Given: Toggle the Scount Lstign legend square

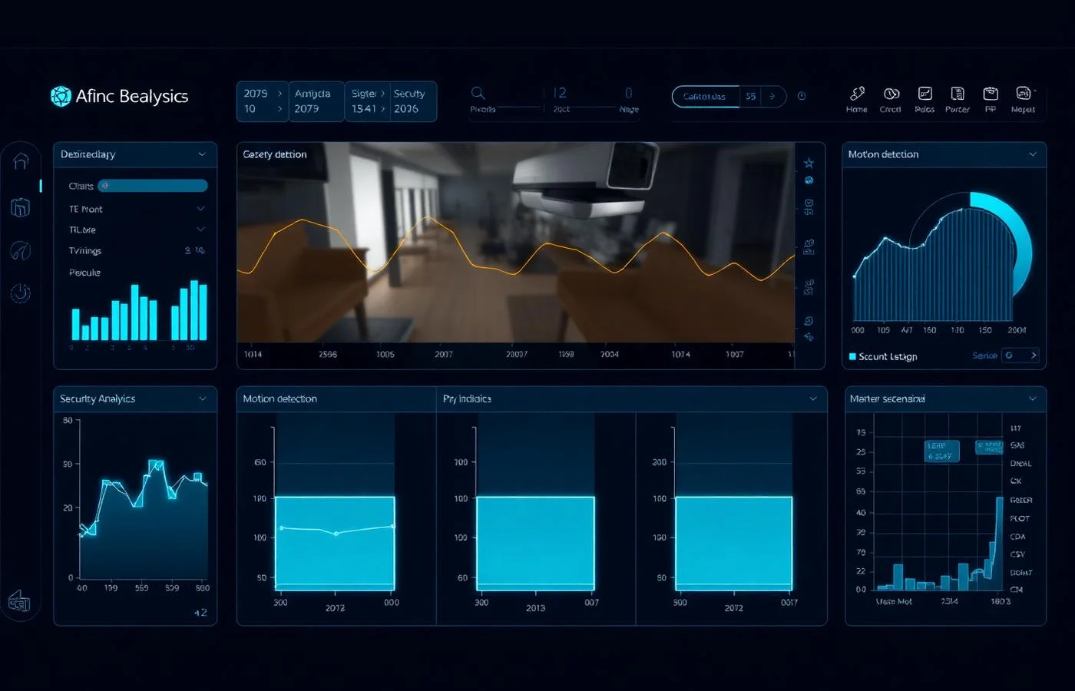Looking at the screenshot, I should point(852,356).
